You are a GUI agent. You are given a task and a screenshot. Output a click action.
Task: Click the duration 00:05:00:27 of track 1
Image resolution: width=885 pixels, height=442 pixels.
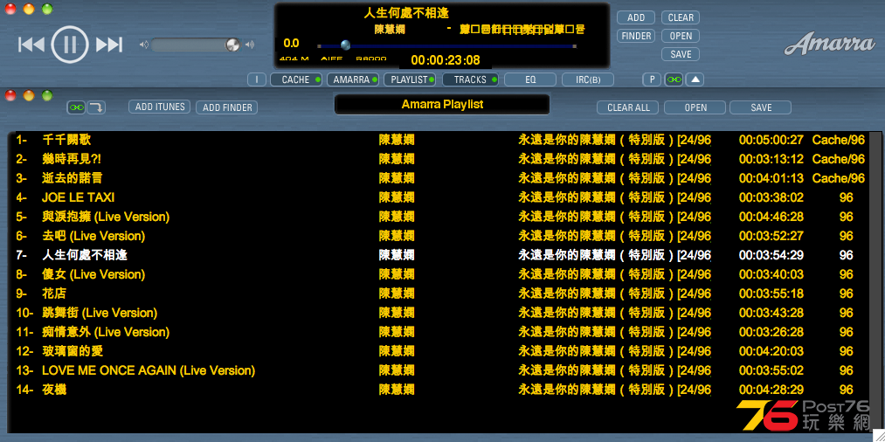click(771, 140)
